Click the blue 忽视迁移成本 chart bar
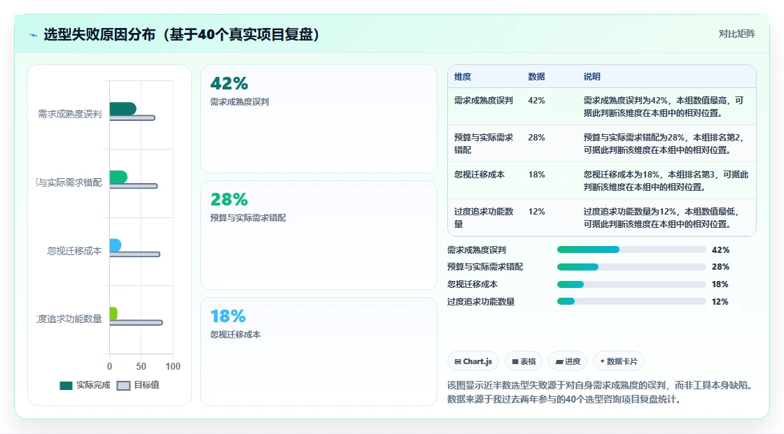This screenshot has height=434, width=784. [x=115, y=245]
